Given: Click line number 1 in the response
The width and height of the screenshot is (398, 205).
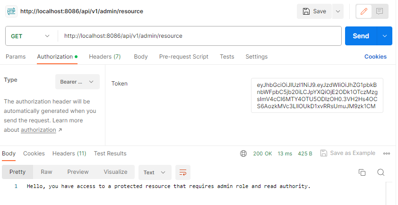Looking at the screenshot, I should (x=16, y=186).
